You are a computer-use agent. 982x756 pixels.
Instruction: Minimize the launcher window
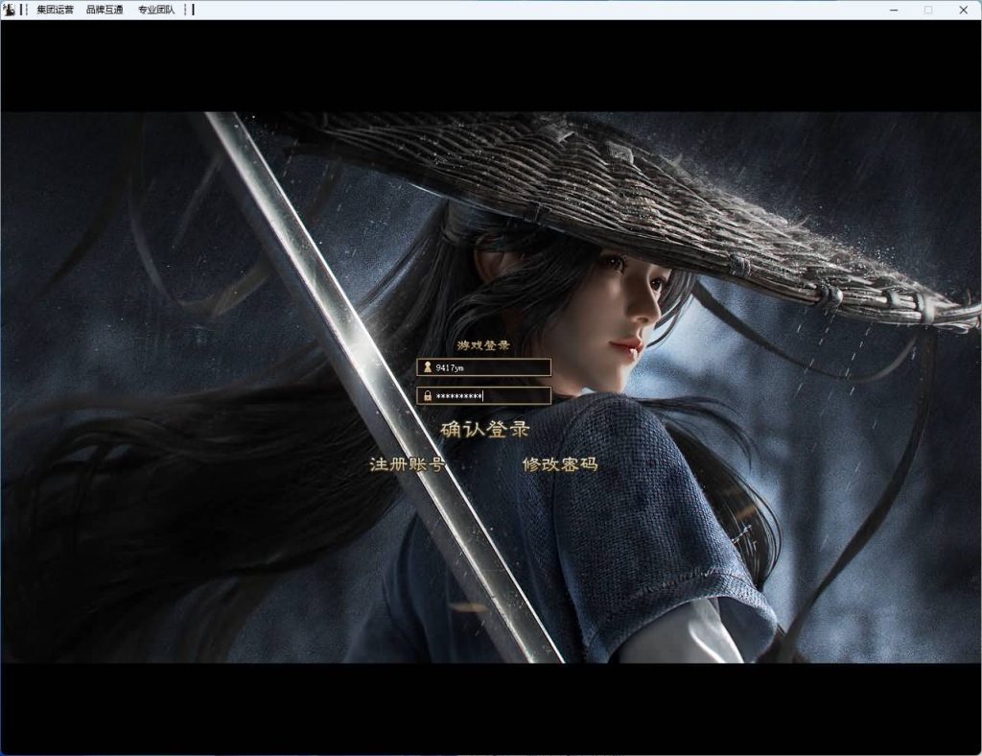[x=894, y=10]
